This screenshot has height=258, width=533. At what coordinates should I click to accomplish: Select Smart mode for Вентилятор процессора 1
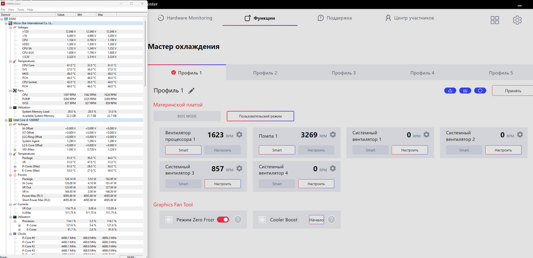tap(183, 150)
